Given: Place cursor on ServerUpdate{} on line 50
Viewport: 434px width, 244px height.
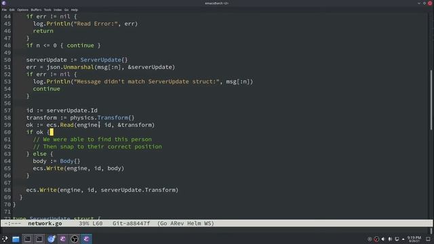Looking at the screenshot, I should pos(104,60).
